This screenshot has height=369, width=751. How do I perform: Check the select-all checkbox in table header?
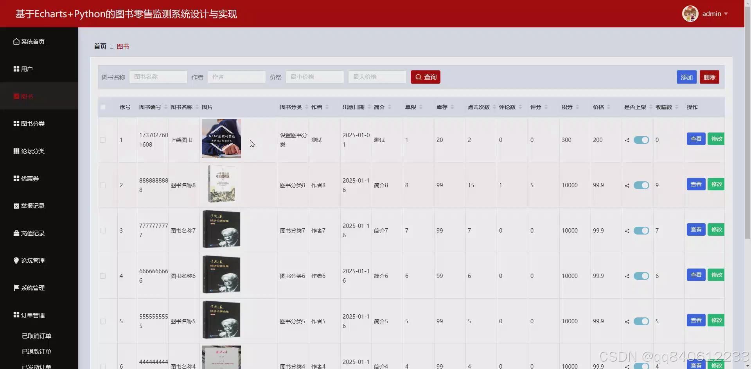(103, 107)
